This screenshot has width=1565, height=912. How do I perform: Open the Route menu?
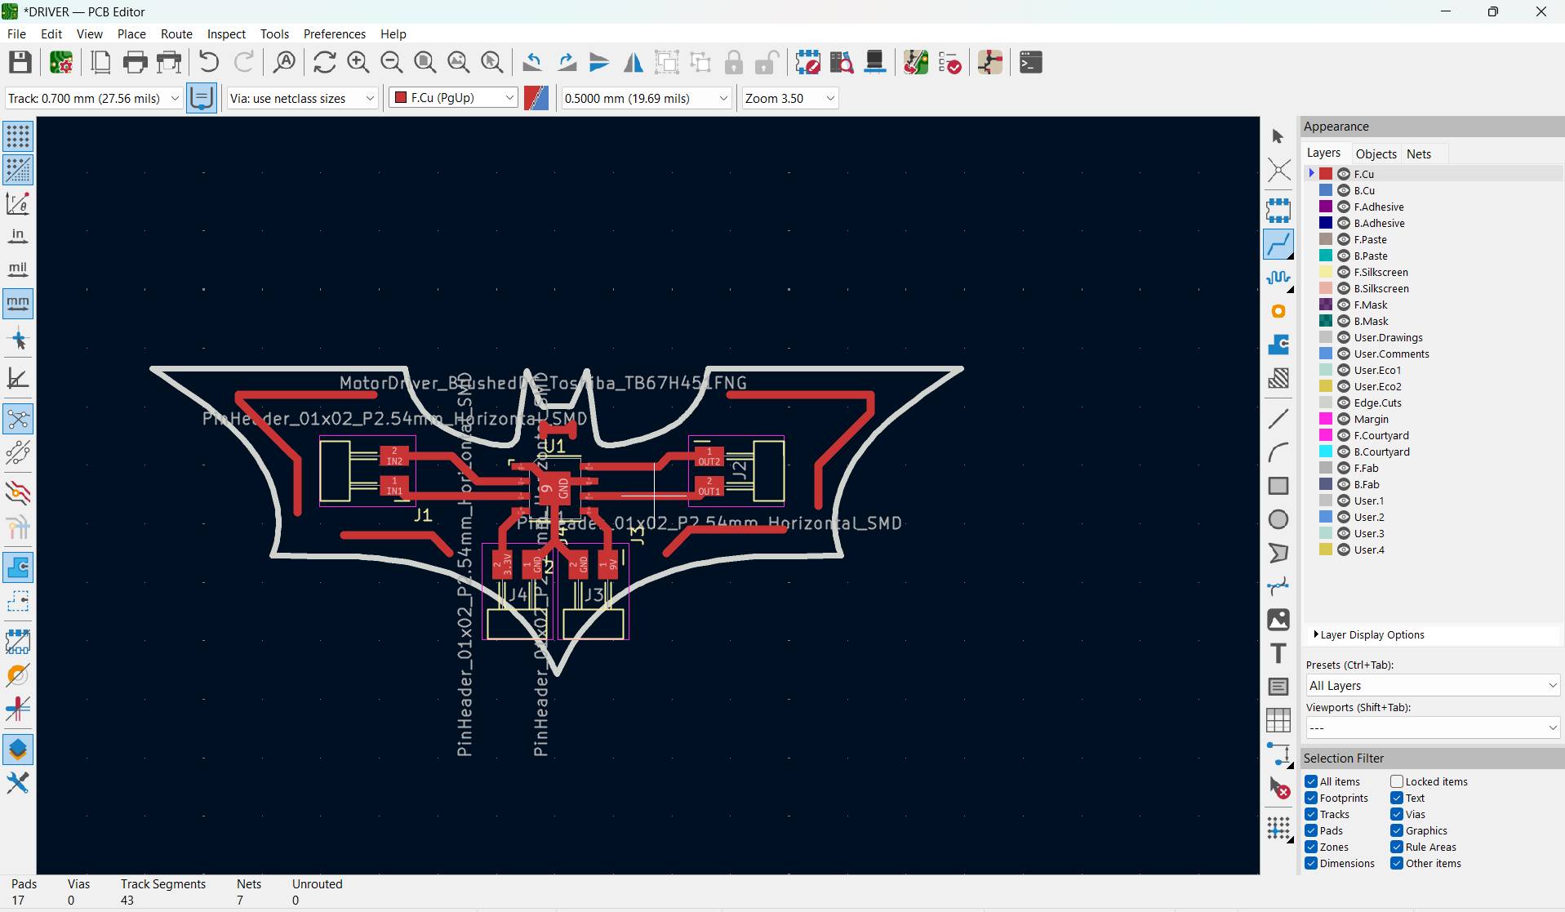[x=176, y=33]
